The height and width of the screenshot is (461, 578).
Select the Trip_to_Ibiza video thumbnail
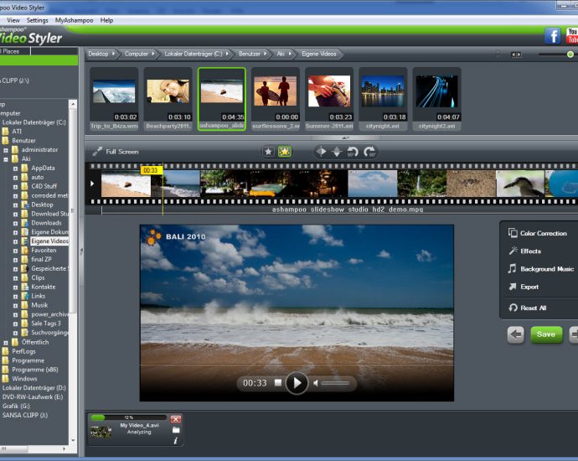pyautogui.click(x=114, y=99)
